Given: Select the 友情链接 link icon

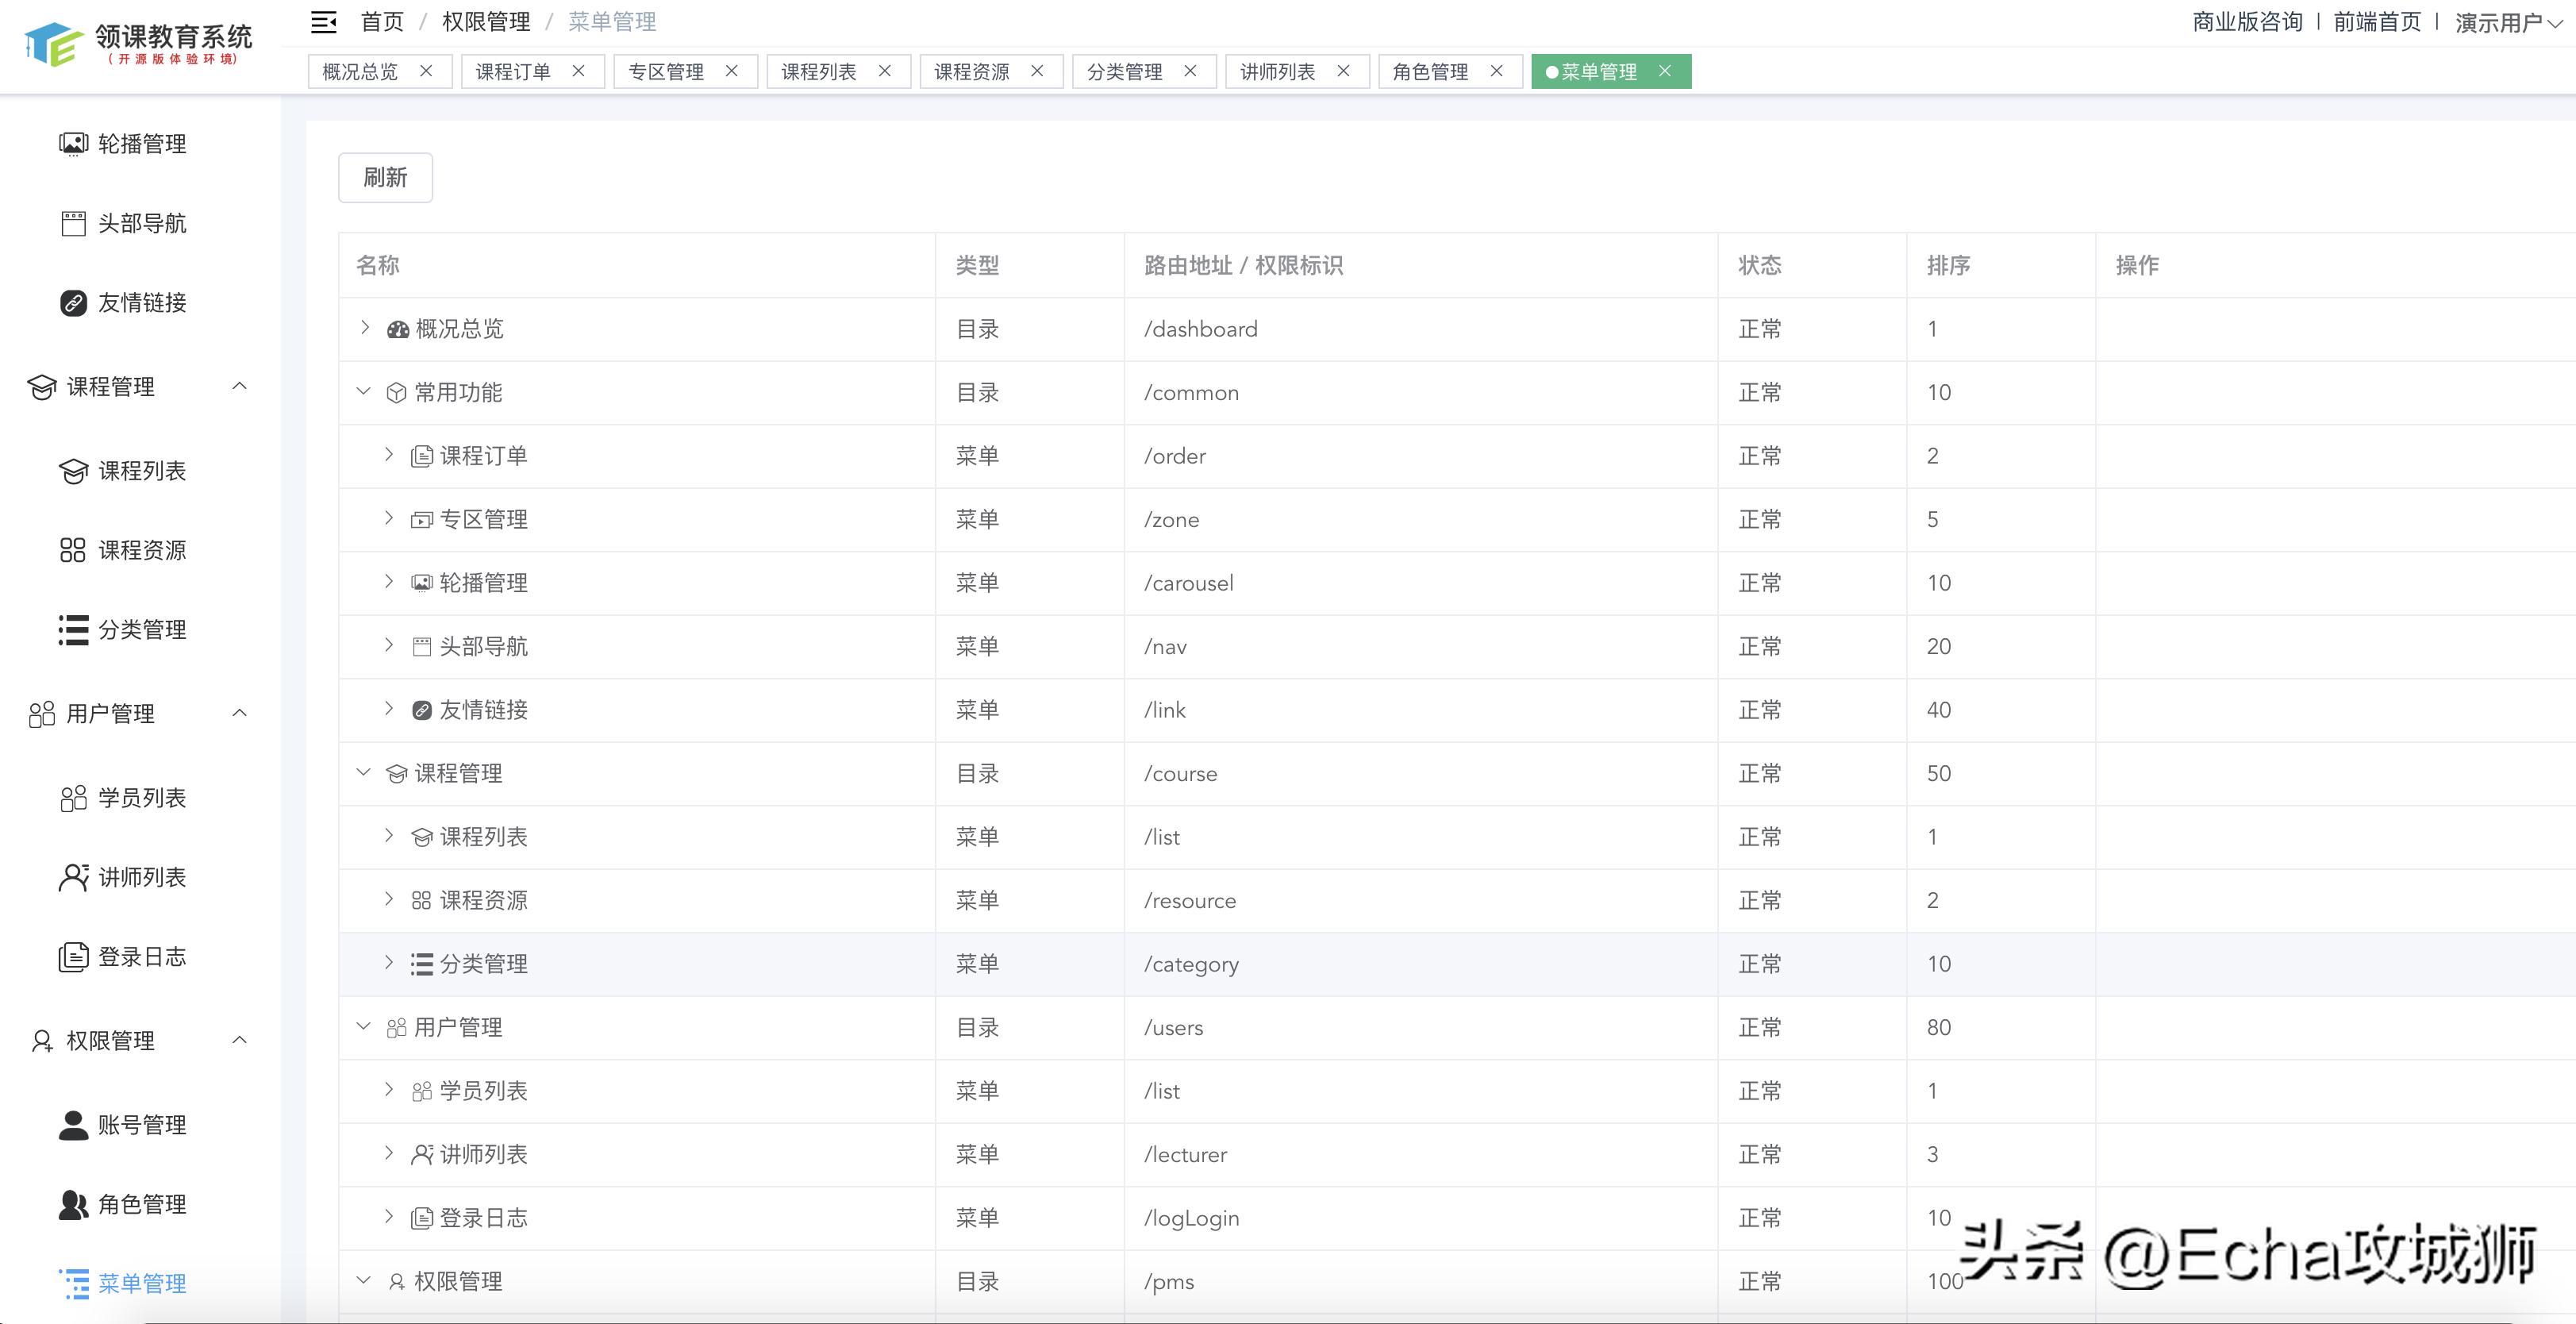Looking at the screenshot, I should [x=72, y=303].
